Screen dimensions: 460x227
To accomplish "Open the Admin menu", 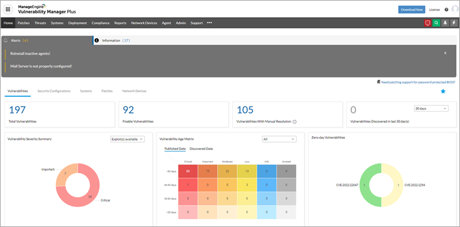I will (180, 23).
